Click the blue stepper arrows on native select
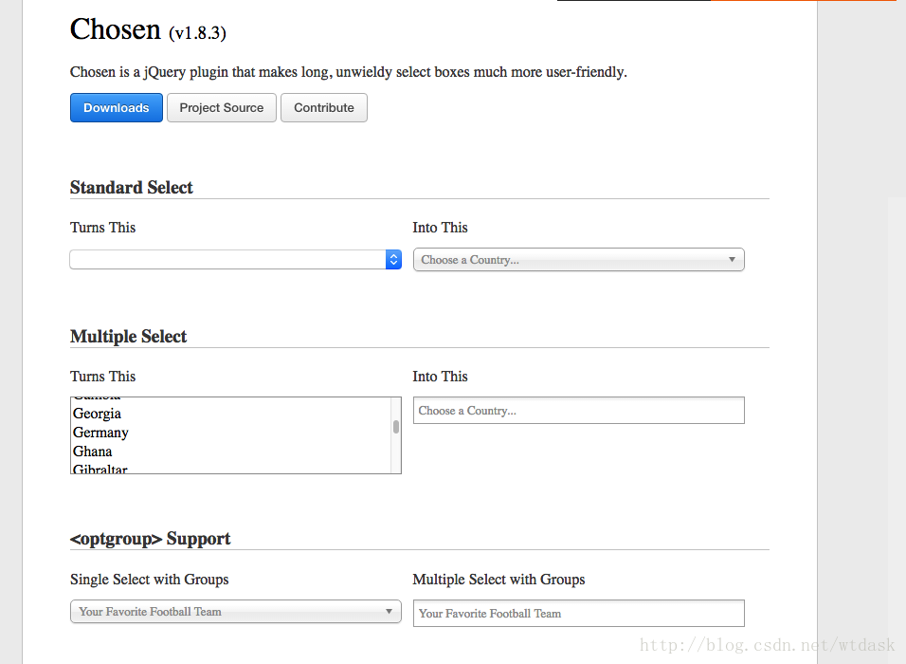906x664 pixels. pos(393,259)
